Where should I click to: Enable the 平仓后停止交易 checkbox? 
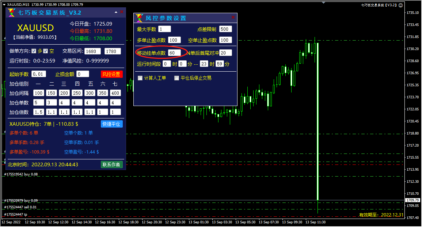click(x=176, y=78)
